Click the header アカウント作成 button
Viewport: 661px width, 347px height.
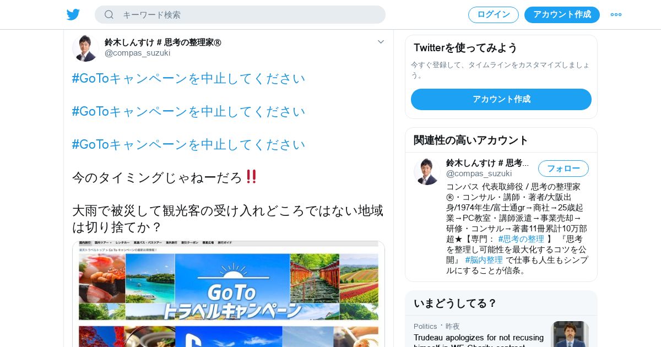click(562, 14)
